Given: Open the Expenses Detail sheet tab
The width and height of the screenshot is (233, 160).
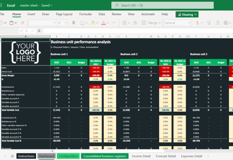Looking at the screenshot, I should (191, 156).
